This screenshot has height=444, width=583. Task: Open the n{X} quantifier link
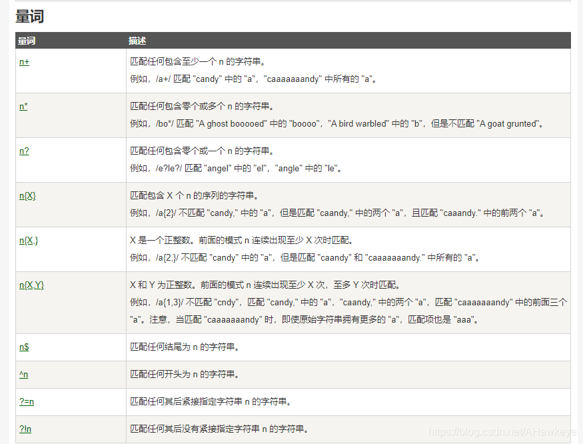(27, 196)
